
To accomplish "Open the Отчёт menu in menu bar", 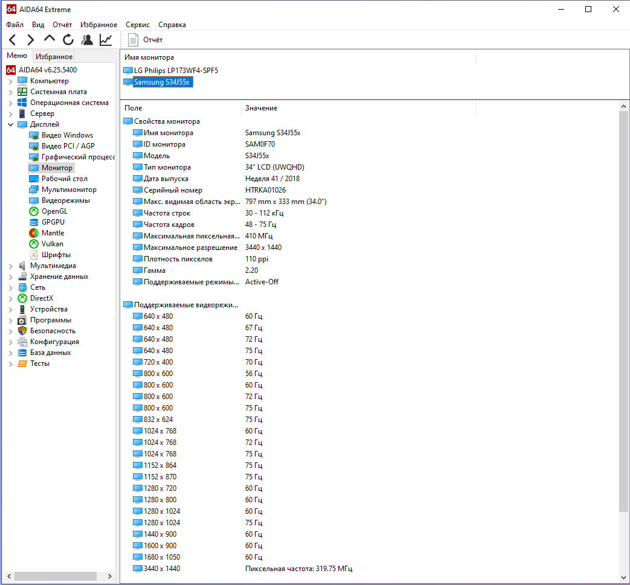I will coord(62,25).
